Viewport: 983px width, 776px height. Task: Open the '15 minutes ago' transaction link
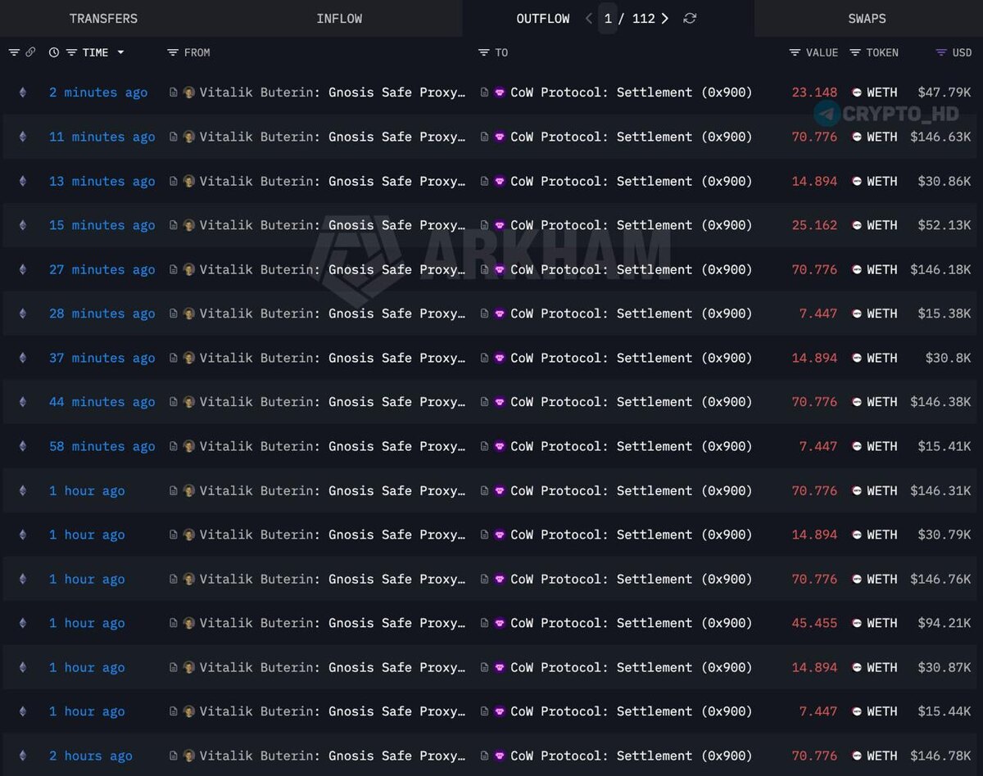(x=102, y=225)
